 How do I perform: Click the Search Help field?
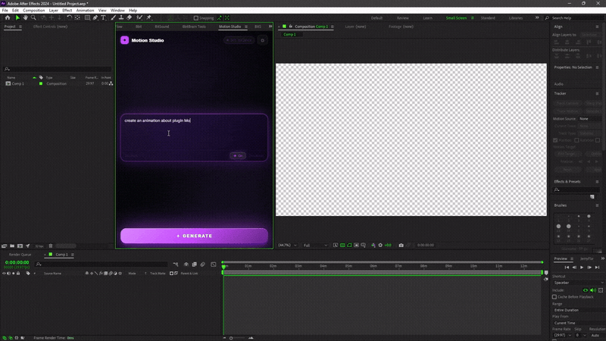click(576, 17)
